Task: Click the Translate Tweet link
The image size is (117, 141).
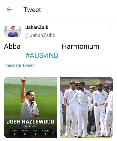Action: point(19,65)
